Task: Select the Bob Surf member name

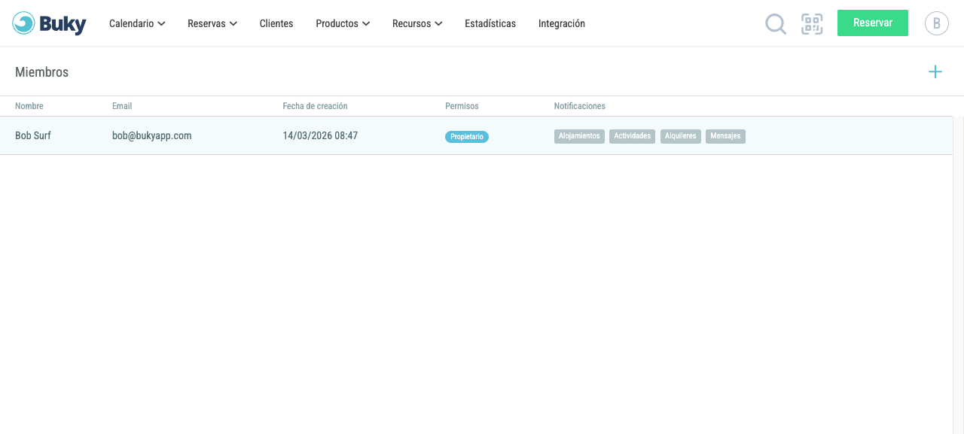Action: click(33, 135)
